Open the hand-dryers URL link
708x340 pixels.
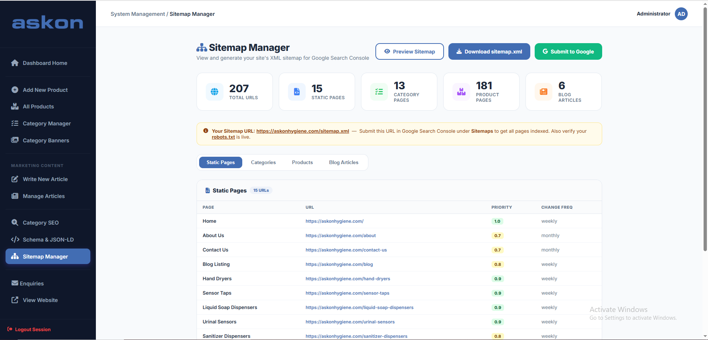click(x=348, y=279)
